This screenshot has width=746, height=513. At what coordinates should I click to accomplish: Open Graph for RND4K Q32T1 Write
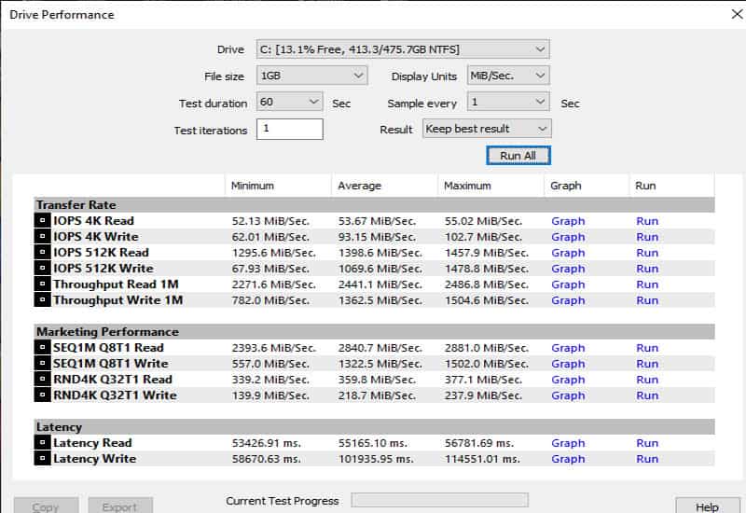click(x=568, y=395)
